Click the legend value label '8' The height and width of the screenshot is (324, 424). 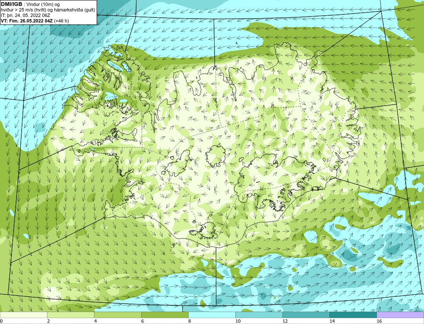pyautogui.click(x=190, y=321)
